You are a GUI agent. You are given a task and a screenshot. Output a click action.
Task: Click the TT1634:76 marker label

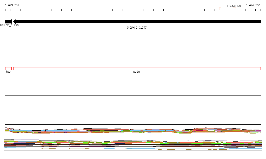tap(234, 6)
